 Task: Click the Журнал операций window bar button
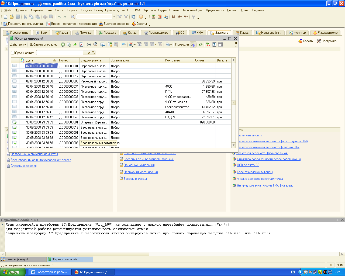coord(70,259)
